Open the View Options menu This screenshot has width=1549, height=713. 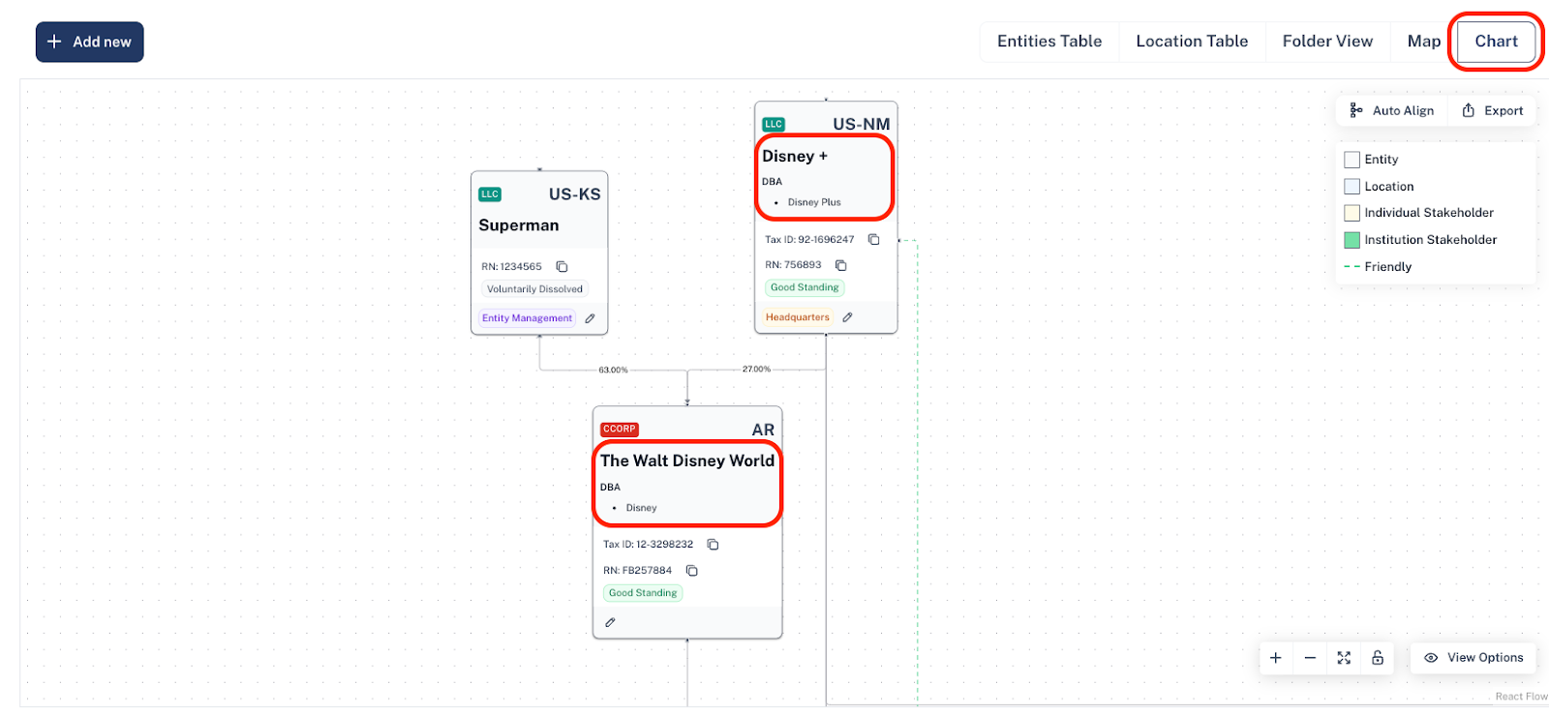tap(1473, 658)
